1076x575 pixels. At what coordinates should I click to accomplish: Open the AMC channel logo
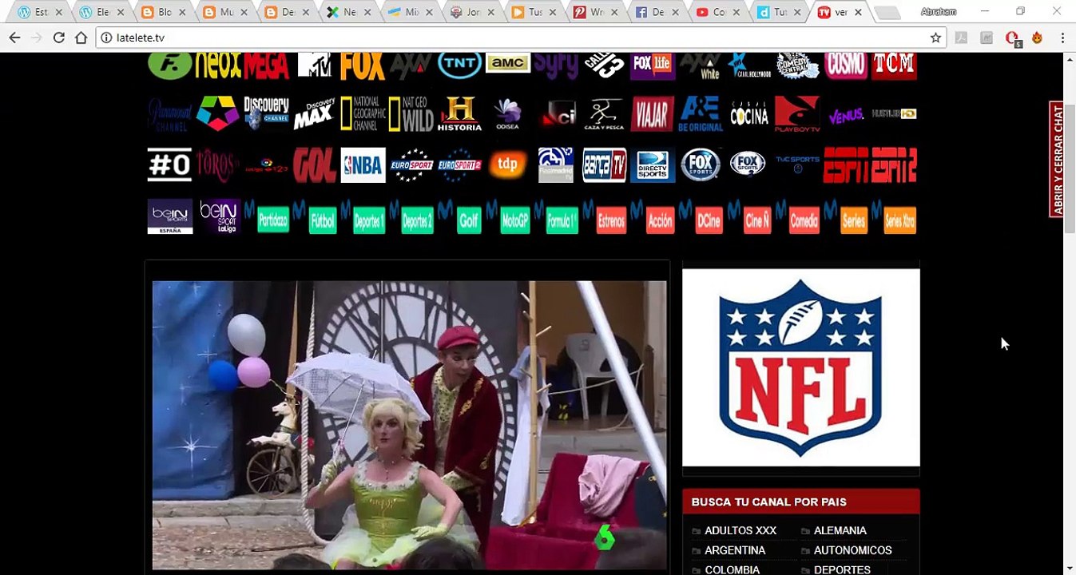(x=508, y=63)
